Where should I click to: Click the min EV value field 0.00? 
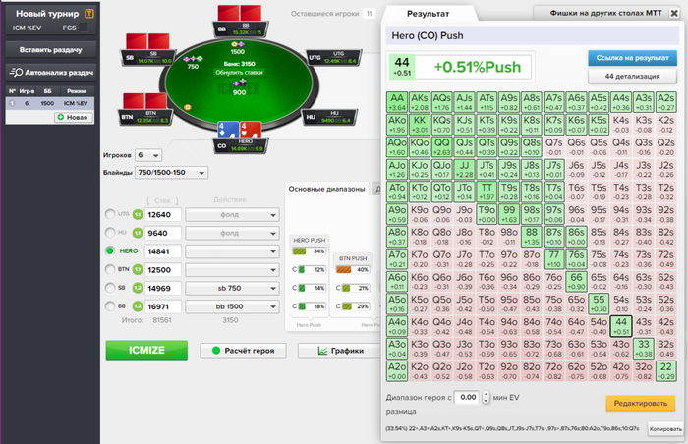468,398
